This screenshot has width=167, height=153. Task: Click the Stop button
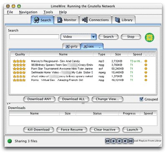pyautogui.click(x=131, y=37)
